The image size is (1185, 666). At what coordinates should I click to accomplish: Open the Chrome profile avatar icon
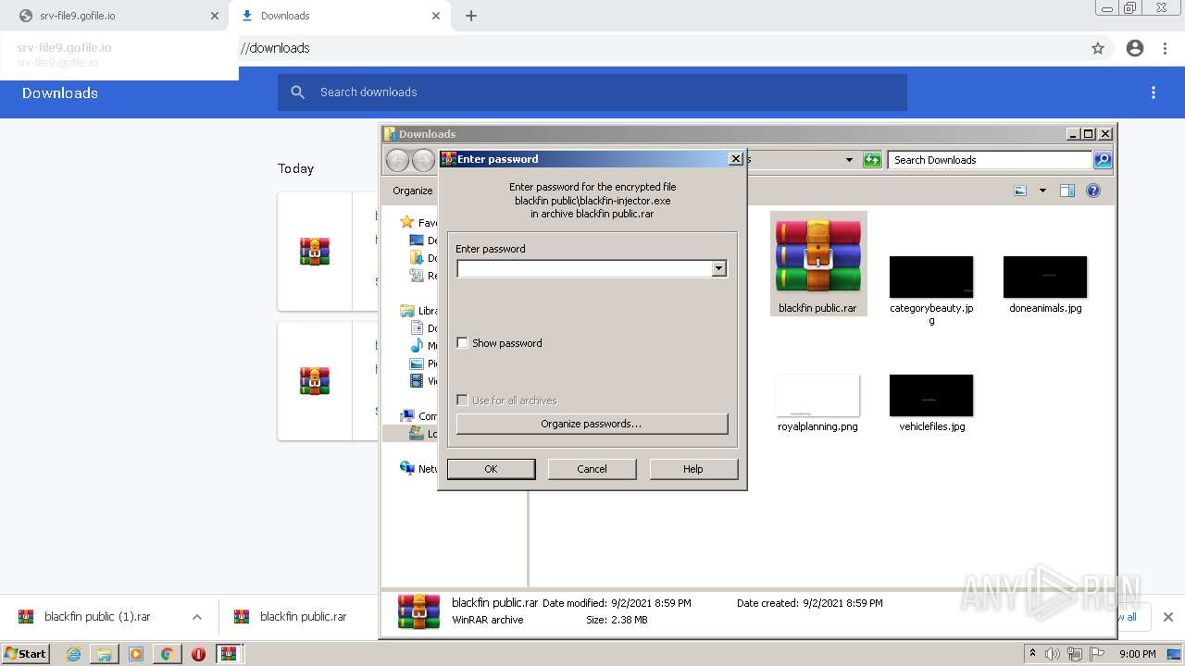[x=1135, y=48]
